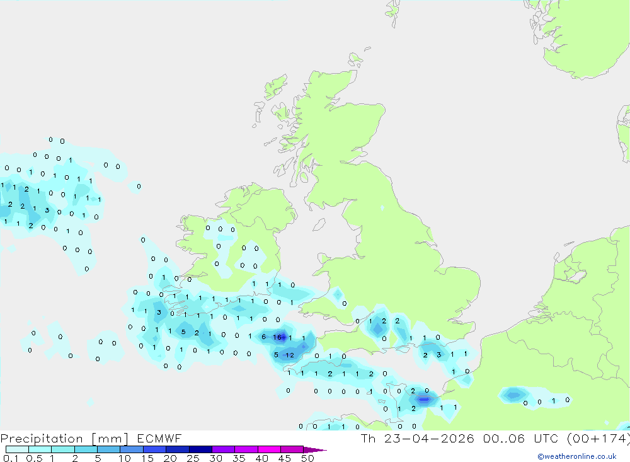Click the legend label '40'
The image size is (630, 462).
coord(261,458)
